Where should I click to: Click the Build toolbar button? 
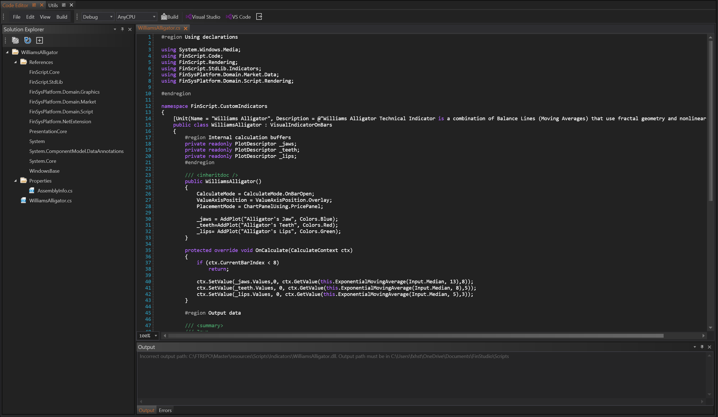pos(170,17)
